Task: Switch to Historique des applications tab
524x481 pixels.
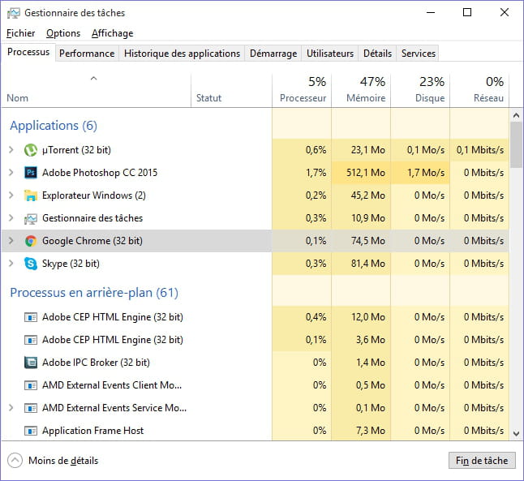Action: [182, 54]
